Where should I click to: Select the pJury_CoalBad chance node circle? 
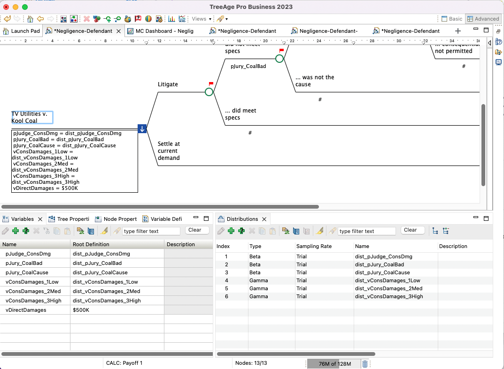coord(279,59)
